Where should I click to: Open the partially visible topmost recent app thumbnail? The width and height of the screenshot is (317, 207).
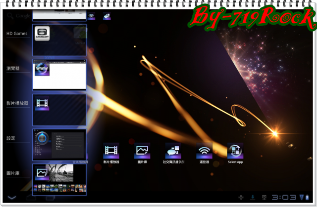[x=59, y=15]
